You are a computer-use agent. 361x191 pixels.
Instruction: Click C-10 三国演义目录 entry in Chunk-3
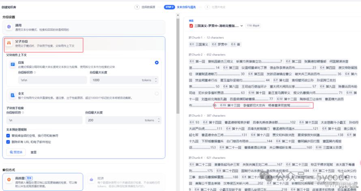tap(329, 148)
